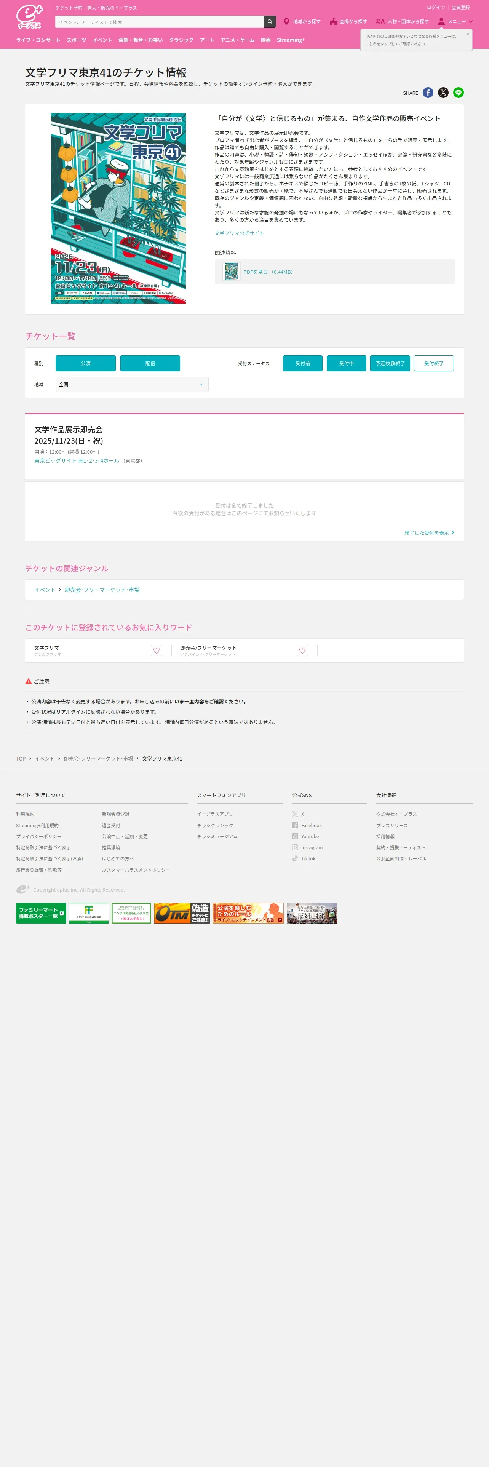Screen dimensions: 489x1467
Task: Toggle the 配信 type filter
Action: (x=150, y=363)
